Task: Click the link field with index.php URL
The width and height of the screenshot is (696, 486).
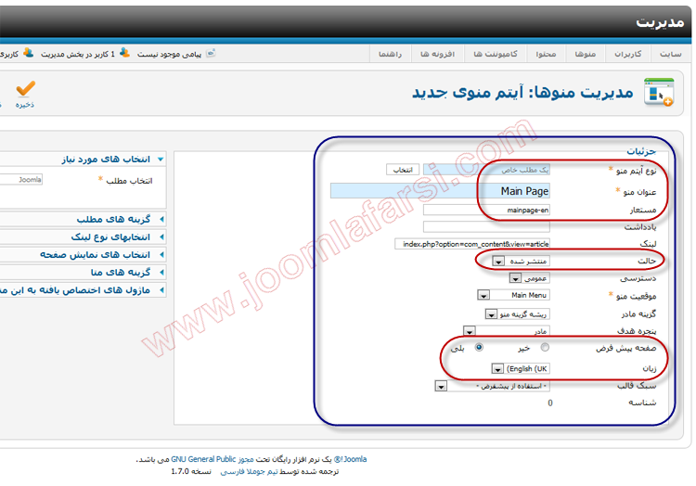Action: tap(472, 244)
